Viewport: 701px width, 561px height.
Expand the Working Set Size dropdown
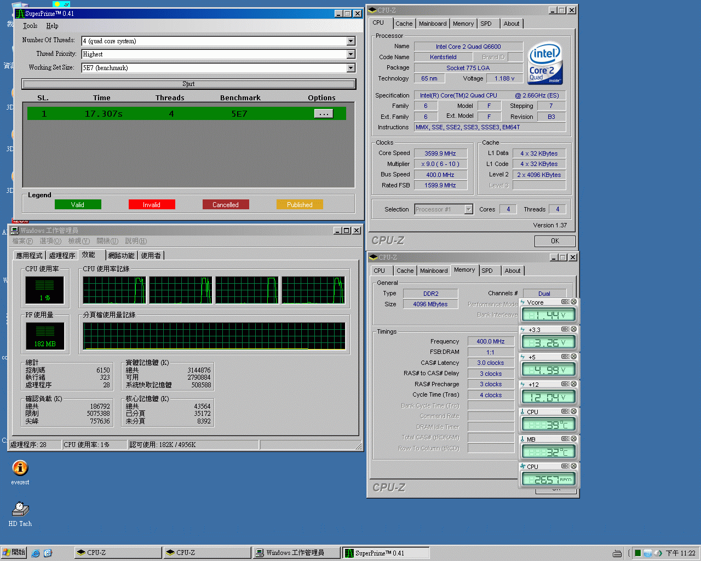350,68
